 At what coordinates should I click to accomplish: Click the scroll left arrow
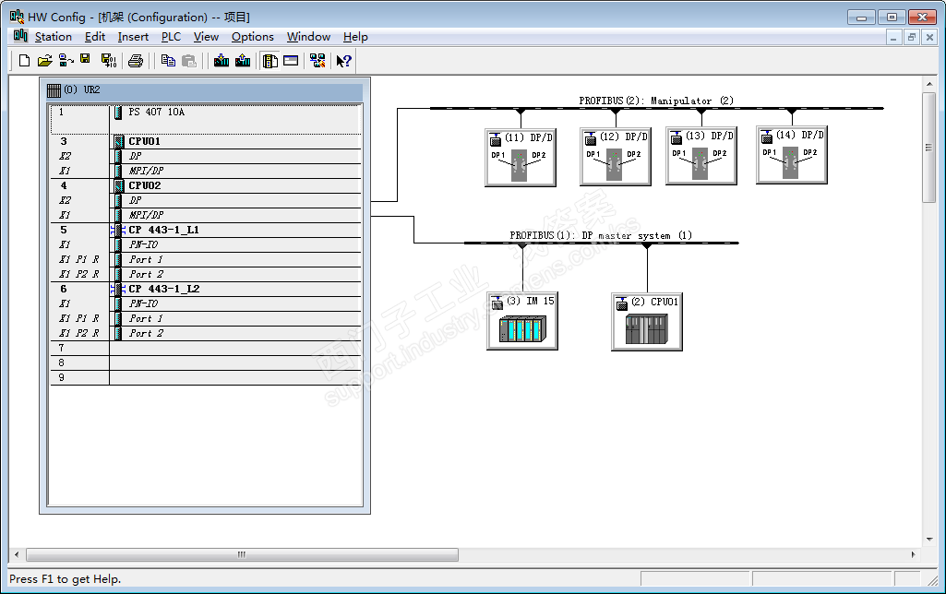(17, 554)
